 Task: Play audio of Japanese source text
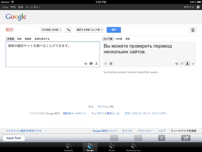tap(86, 64)
